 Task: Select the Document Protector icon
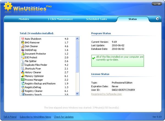coord(23,54)
